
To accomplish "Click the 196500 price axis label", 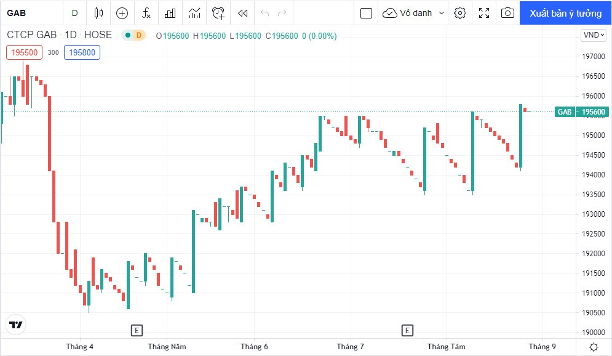I will 594,76.
